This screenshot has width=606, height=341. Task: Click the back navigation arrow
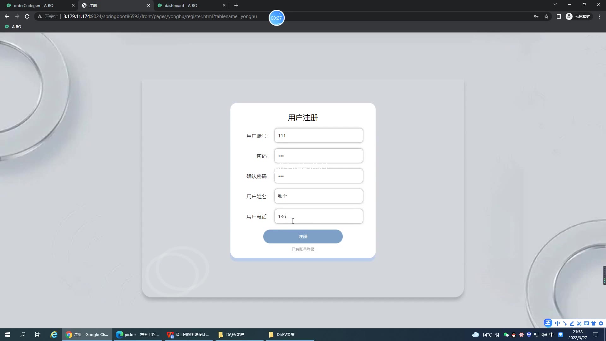click(x=7, y=16)
